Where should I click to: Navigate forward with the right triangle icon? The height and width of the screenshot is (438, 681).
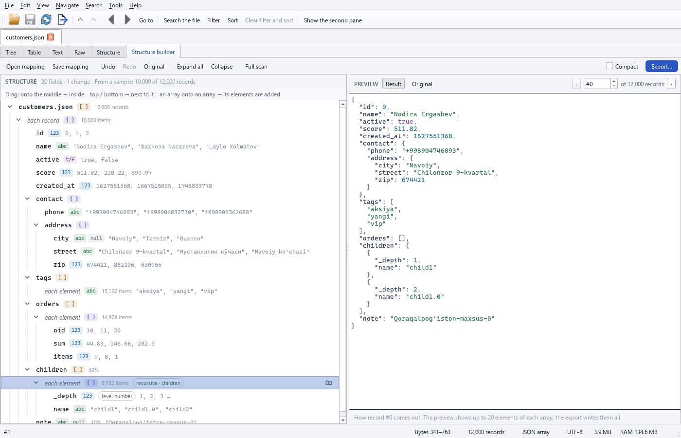(x=127, y=19)
